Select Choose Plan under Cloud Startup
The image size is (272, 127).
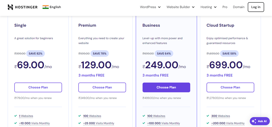click(x=230, y=87)
